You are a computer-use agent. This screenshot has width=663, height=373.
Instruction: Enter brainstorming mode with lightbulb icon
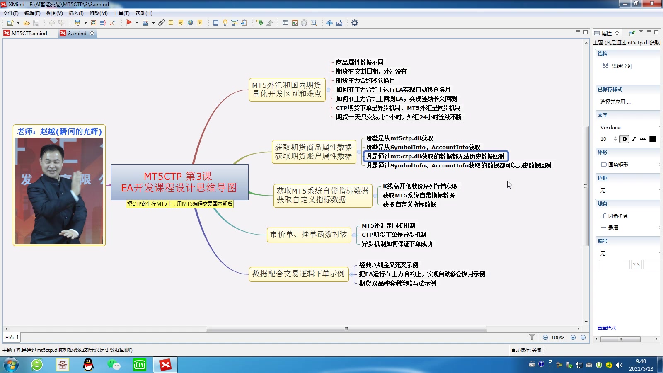[225, 23]
